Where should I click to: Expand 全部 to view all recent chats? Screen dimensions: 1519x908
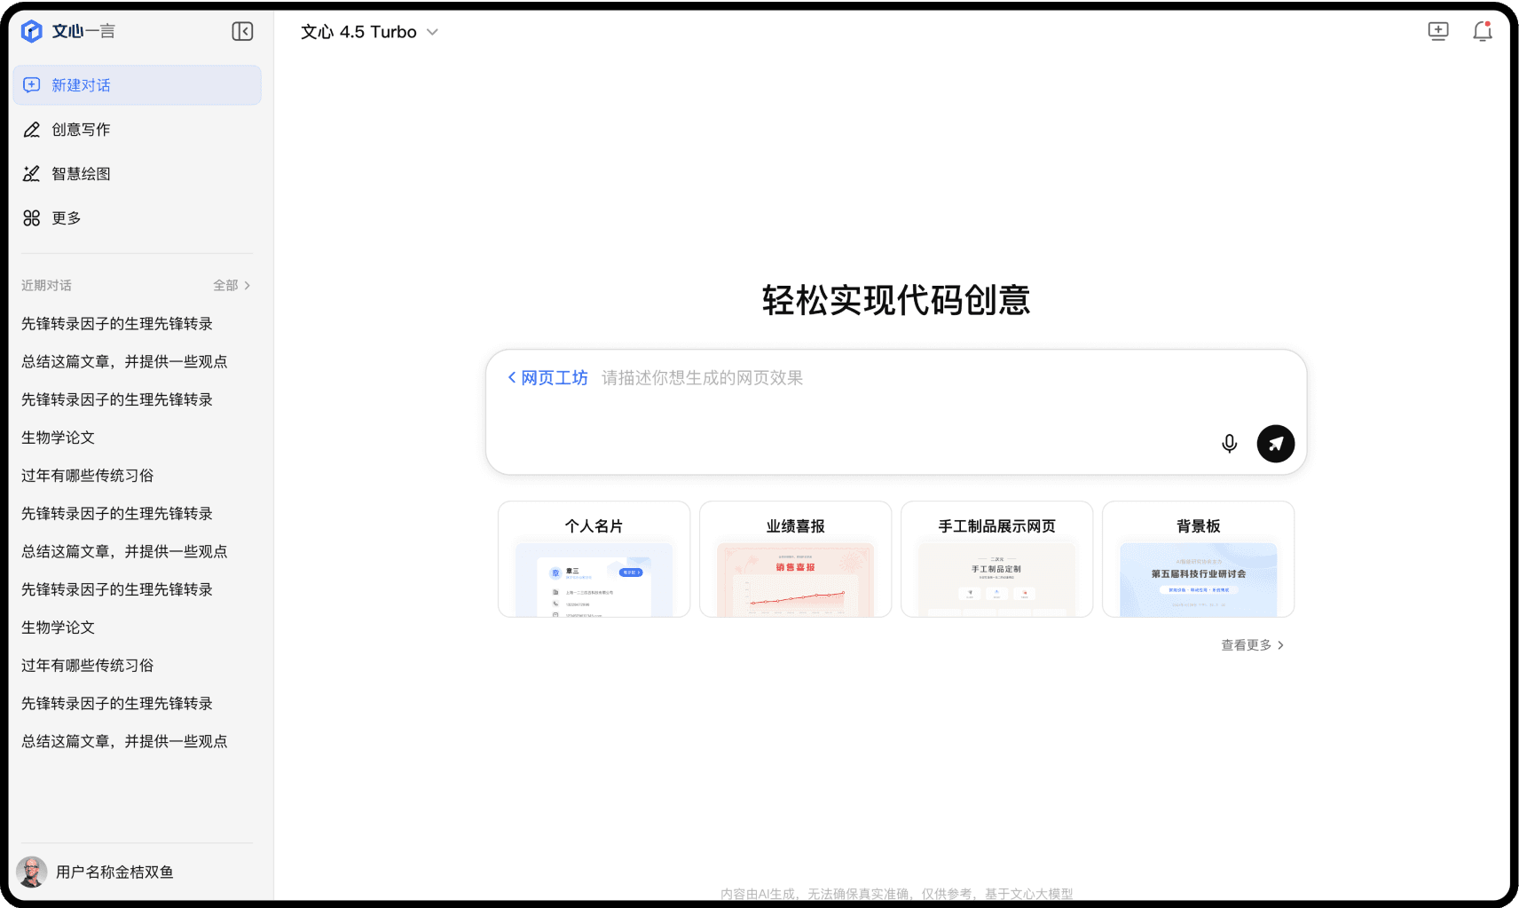click(x=232, y=285)
